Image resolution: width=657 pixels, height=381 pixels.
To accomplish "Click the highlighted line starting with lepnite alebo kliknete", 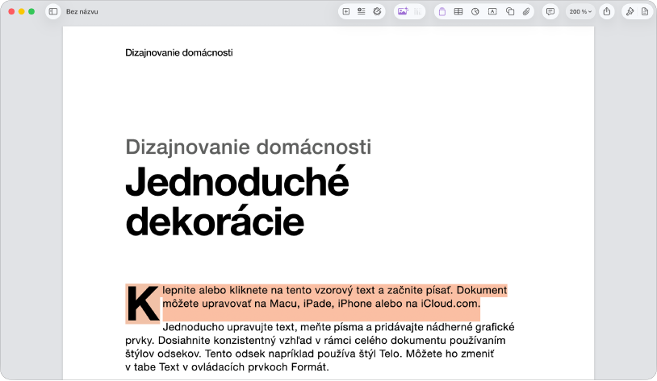I will point(335,290).
